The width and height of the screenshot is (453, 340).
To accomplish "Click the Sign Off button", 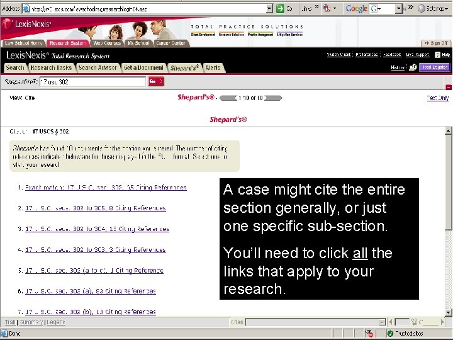I will [436, 43].
